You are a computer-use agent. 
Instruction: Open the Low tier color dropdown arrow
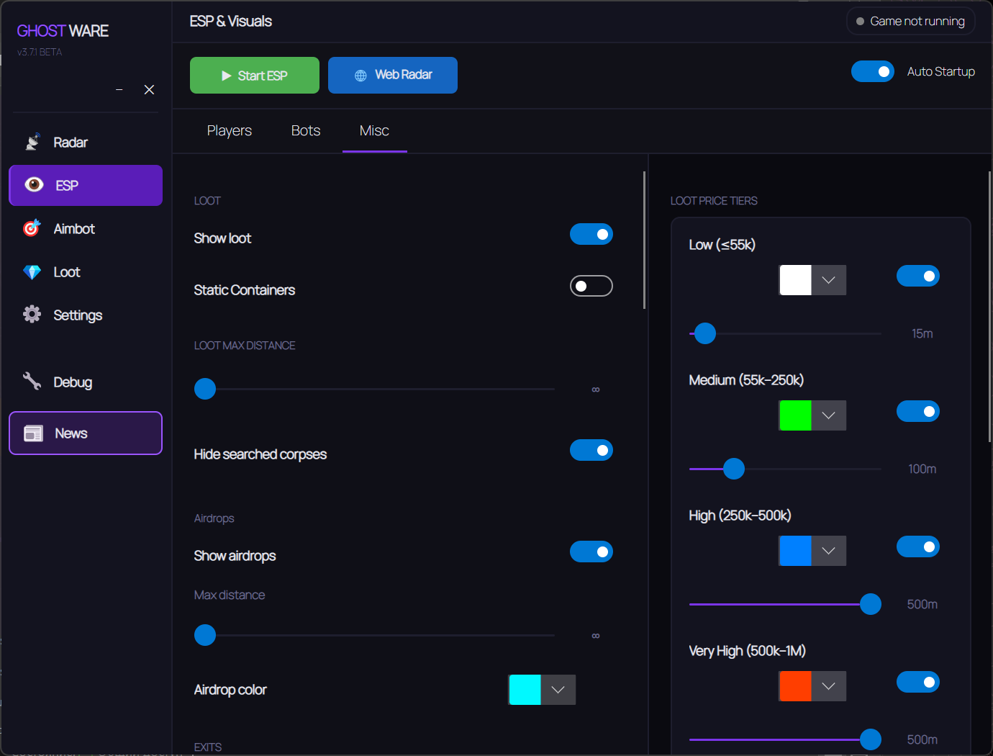point(829,280)
